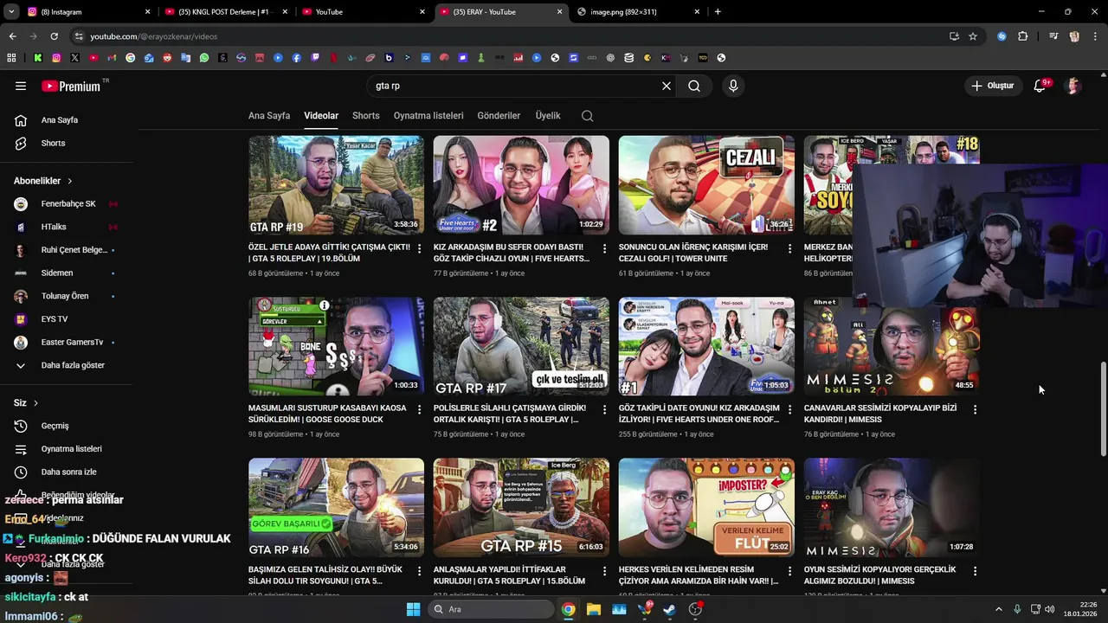Open options menu for HERKES VERİLEN video
The width and height of the screenshot is (1108, 623).
tap(789, 571)
